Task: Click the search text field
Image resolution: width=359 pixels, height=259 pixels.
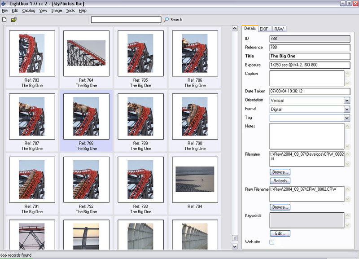Action: 126,20
